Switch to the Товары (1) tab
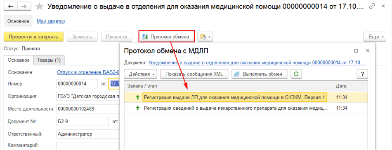The image size is (392, 150). (49, 60)
